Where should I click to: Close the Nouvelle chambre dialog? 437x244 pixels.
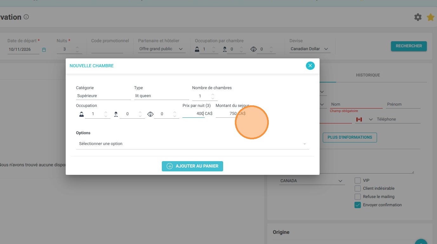coord(310,66)
